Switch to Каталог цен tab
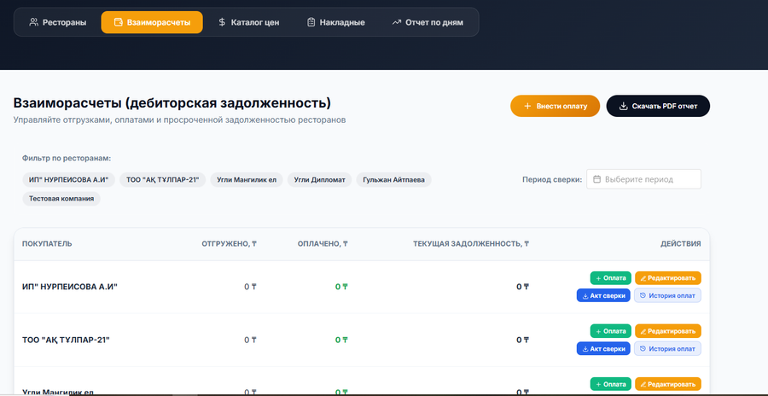 point(249,22)
